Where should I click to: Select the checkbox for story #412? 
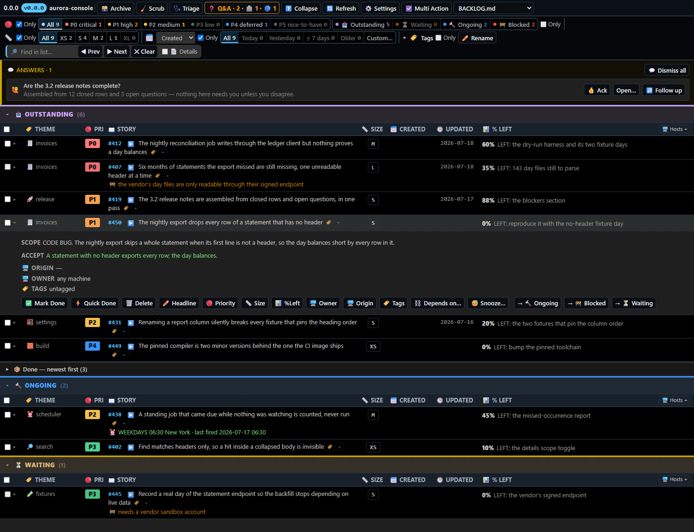point(7,144)
